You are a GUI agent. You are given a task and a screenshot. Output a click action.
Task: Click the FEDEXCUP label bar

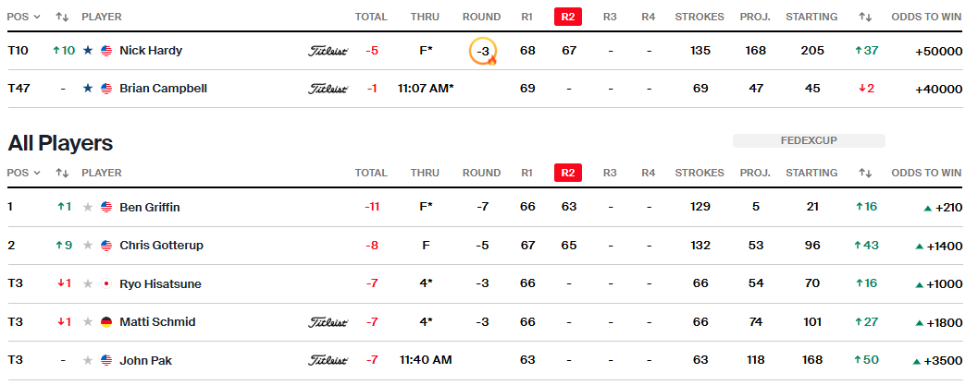click(809, 141)
